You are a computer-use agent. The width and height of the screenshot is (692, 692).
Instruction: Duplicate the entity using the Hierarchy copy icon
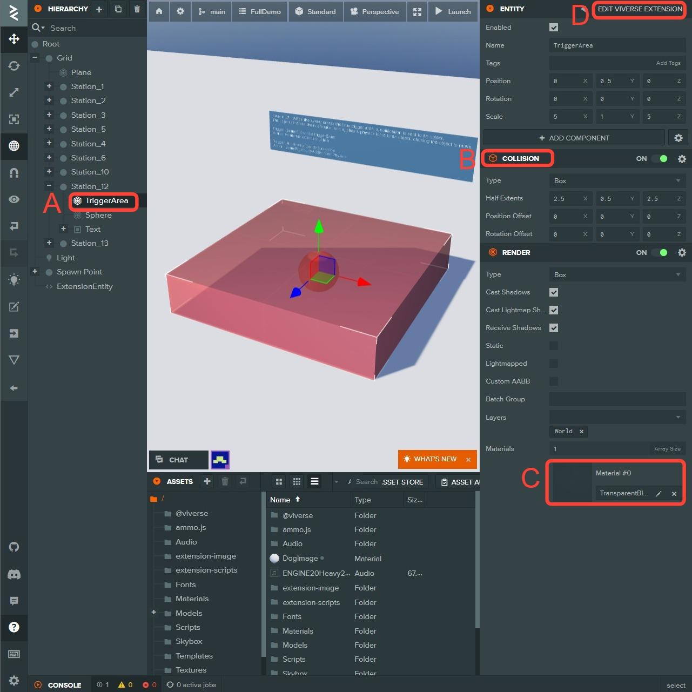pyautogui.click(x=118, y=9)
